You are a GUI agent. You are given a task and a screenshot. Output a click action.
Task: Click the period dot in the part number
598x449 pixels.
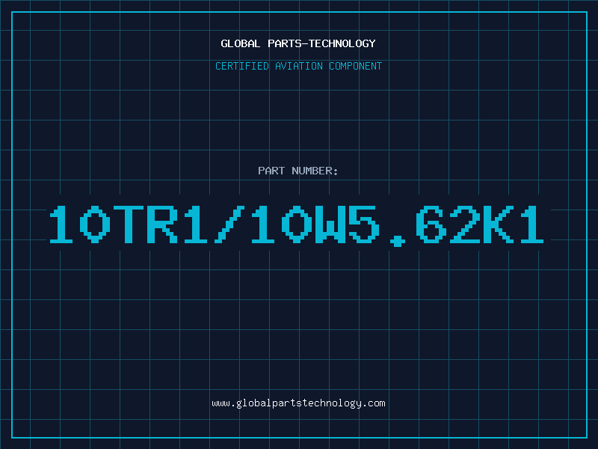tap(398, 240)
